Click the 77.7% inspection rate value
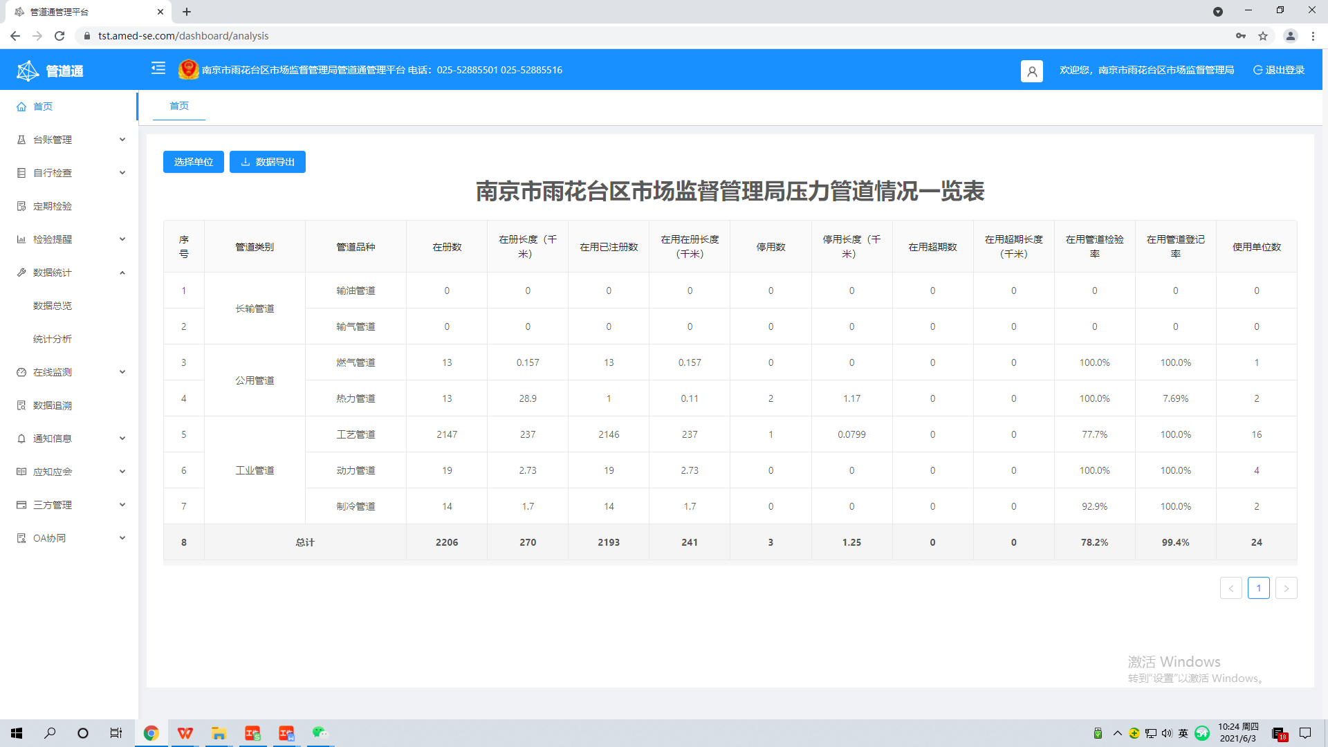1328x747 pixels. point(1095,434)
